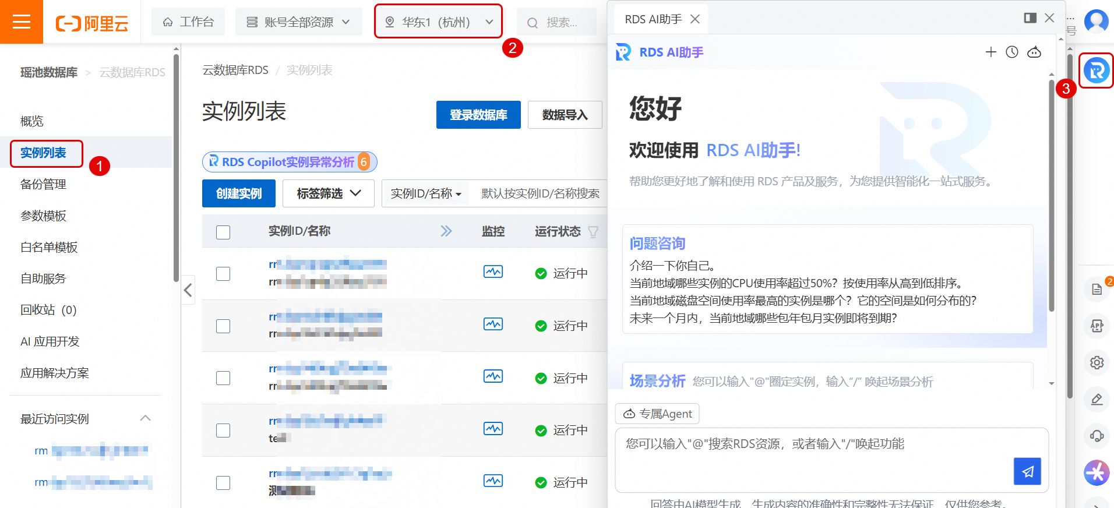
Task: Check the third instance row checkbox
Action: (223, 378)
